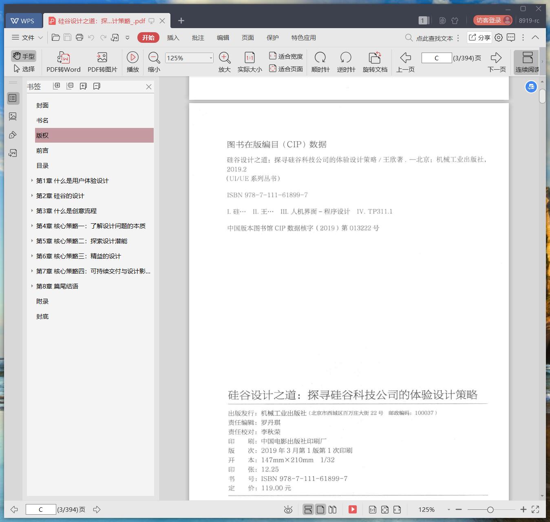
Task: Open a new tab with plus
Action: 181,20
